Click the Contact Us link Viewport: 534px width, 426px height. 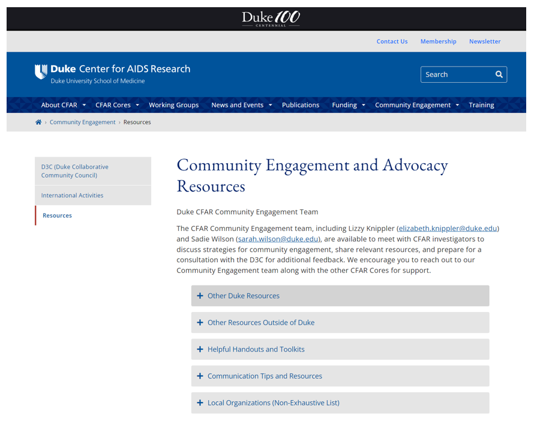click(x=392, y=41)
